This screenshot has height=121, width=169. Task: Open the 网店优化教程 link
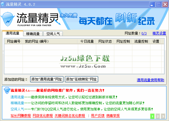[x=43, y=116]
